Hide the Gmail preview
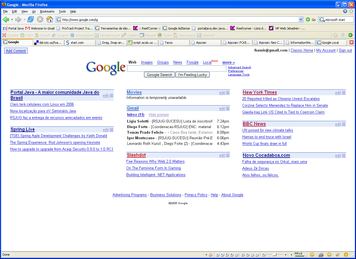356x259 pixels. pos(159,115)
